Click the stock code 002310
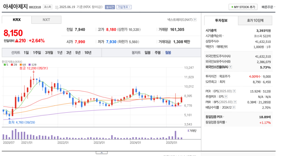The height and width of the screenshot is (156, 284). point(35,7)
